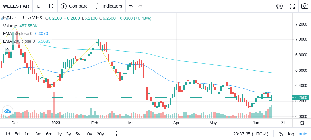Image resolution: width=311 pixels, height=140 pixels.
Task: Undo the last chart action
Action: point(131,6)
